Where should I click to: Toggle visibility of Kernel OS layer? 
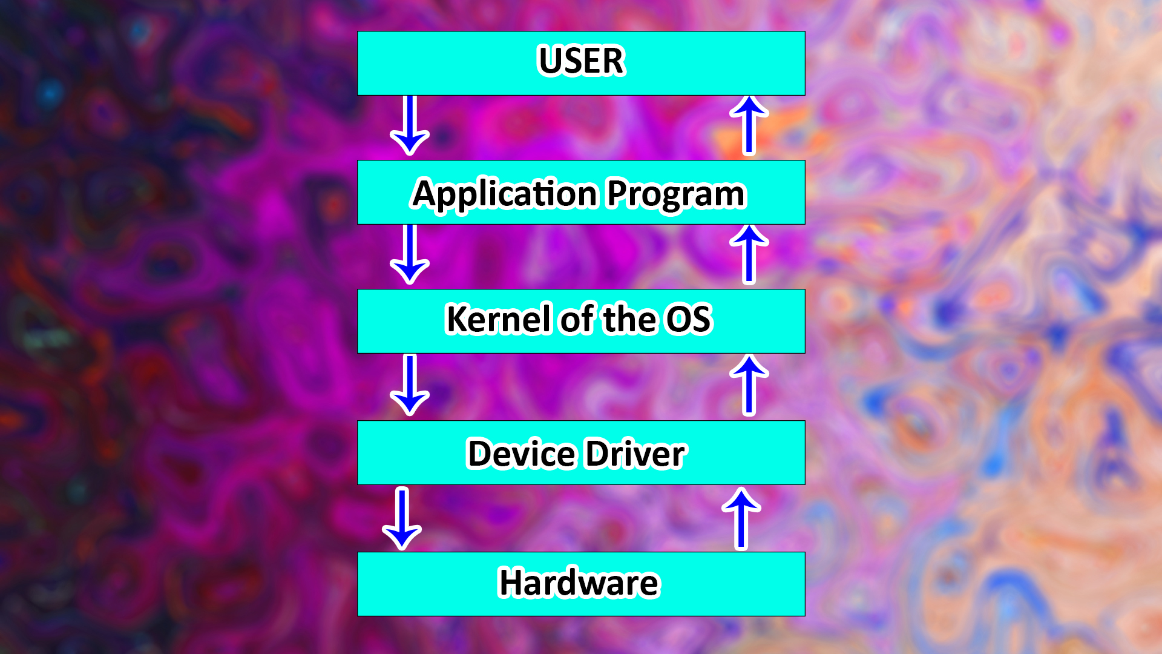point(581,319)
